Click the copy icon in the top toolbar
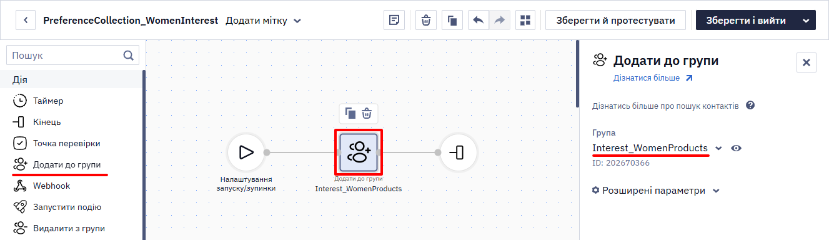 [452, 20]
